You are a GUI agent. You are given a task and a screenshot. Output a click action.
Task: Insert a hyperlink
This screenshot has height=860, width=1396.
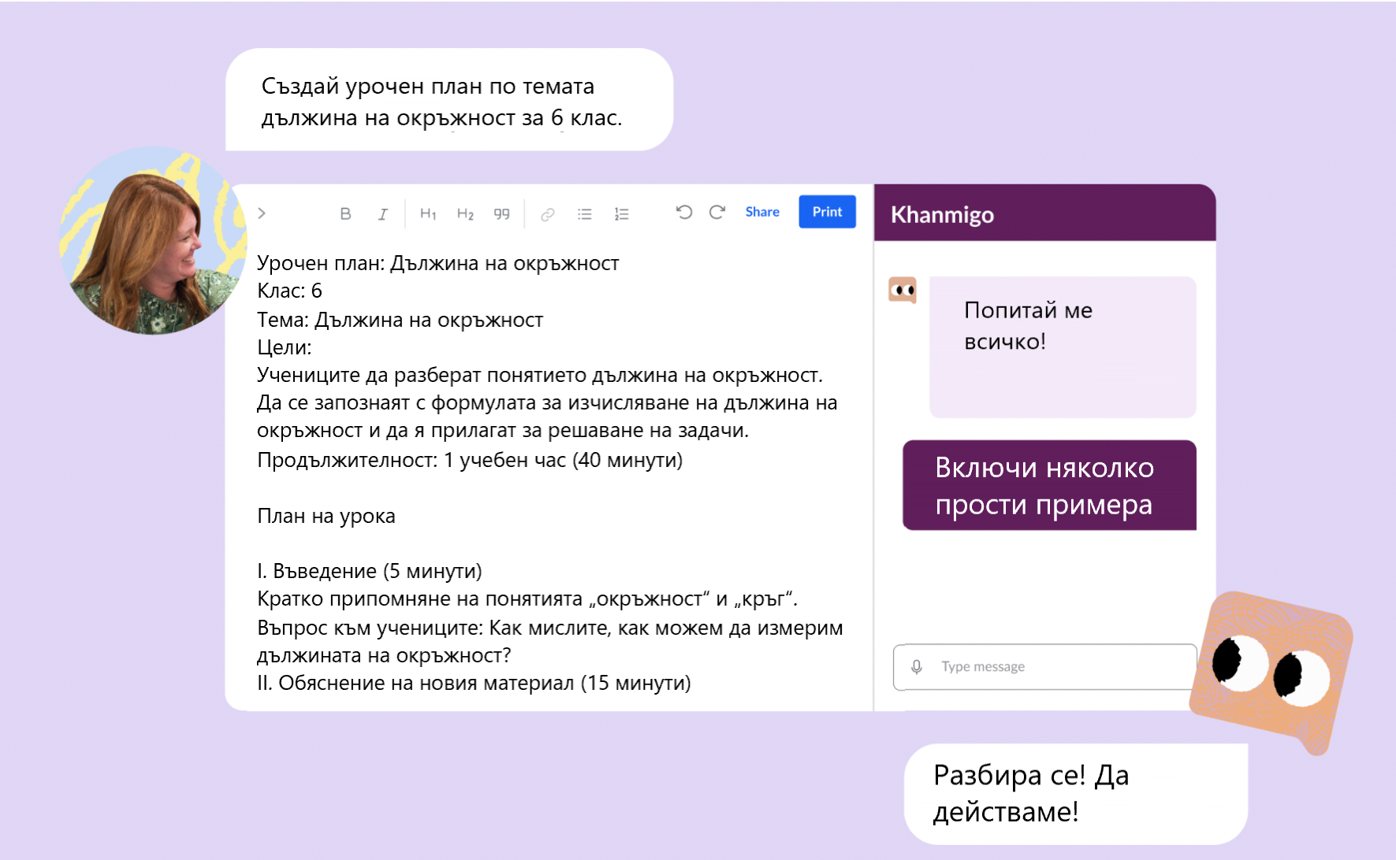click(548, 213)
